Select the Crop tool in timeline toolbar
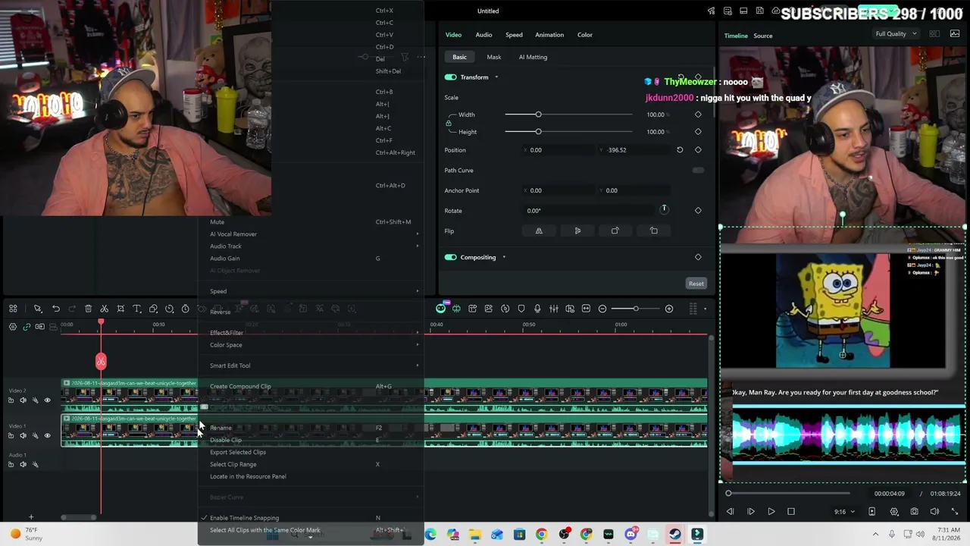970x546 pixels. 120,309
